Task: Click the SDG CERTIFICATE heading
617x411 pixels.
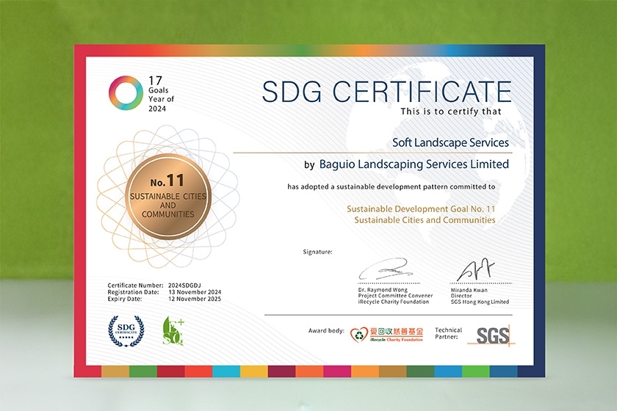Action: coord(387,91)
